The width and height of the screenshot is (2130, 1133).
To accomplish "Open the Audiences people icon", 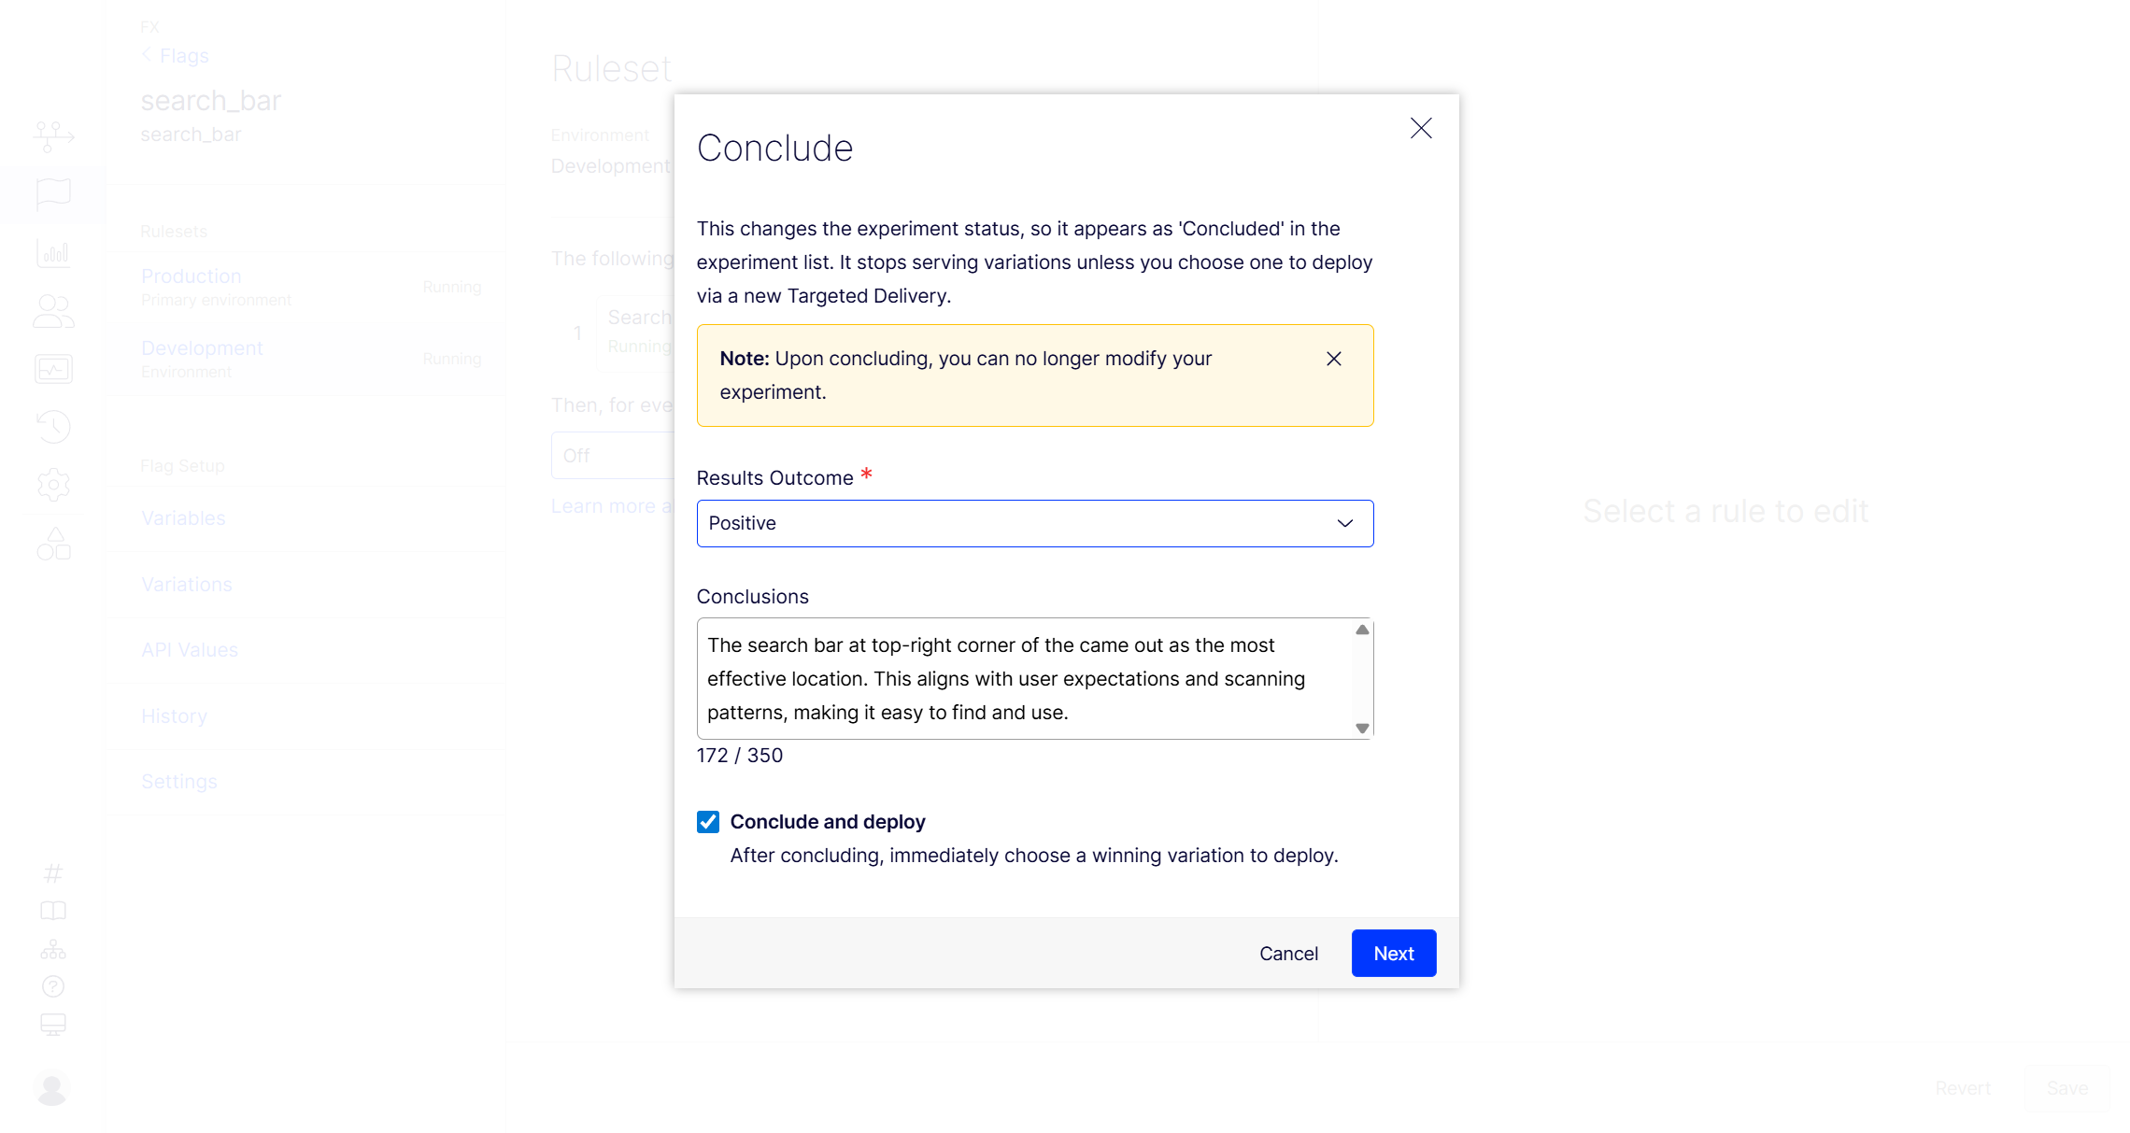I will [53, 311].
